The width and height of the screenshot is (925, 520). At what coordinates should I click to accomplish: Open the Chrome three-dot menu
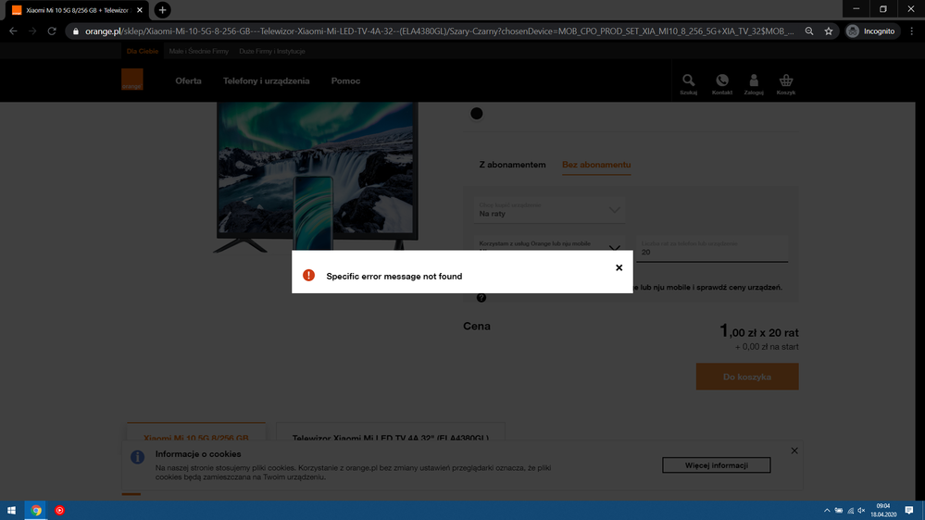click(912, 31)
